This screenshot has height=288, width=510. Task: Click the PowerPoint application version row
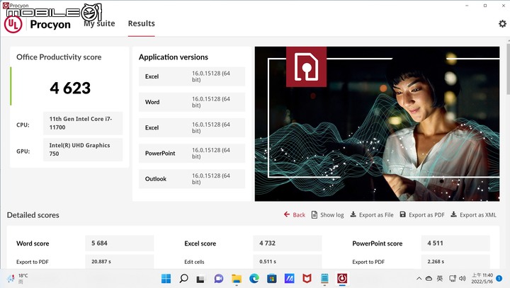(x=192, y=153)
